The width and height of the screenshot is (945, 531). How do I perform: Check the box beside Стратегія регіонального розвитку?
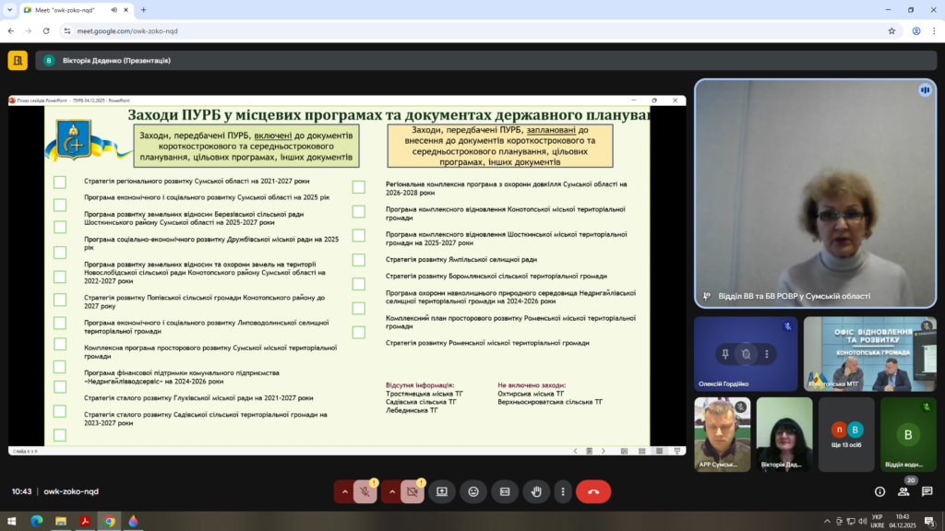[x=60, y=182]
